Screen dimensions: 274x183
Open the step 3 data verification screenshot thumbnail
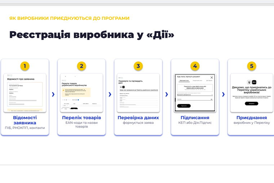138,93
